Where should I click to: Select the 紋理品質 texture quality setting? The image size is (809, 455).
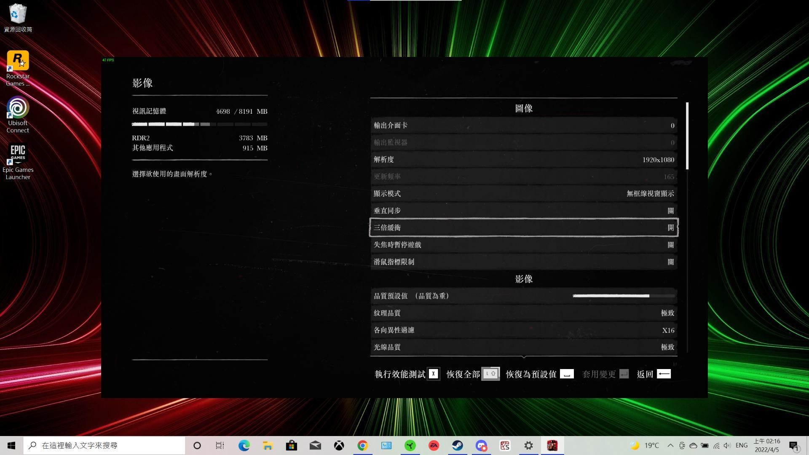pos(523,313)
